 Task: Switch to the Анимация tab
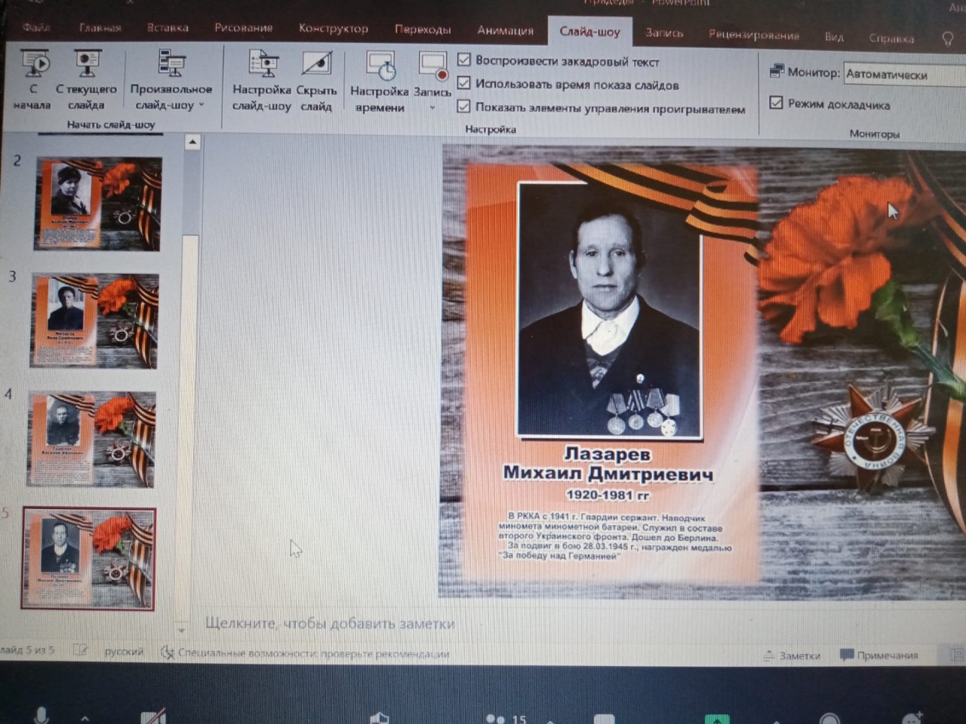(x=505, y=31)
